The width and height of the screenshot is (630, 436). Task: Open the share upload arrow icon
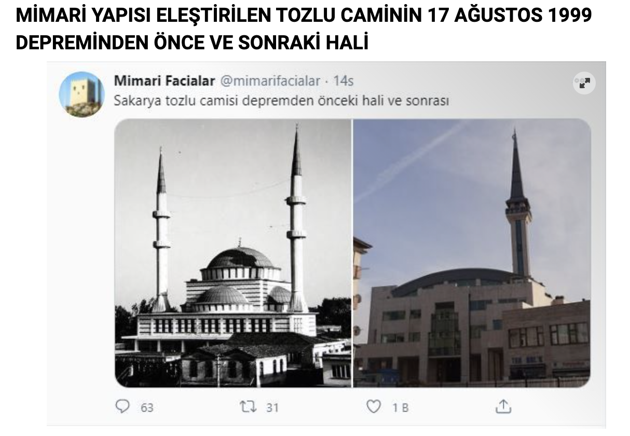503,406
